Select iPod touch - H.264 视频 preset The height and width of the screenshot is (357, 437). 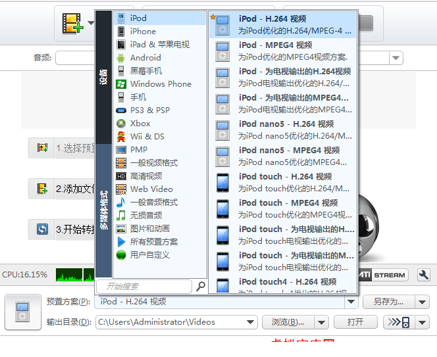[x=282, y=182]
